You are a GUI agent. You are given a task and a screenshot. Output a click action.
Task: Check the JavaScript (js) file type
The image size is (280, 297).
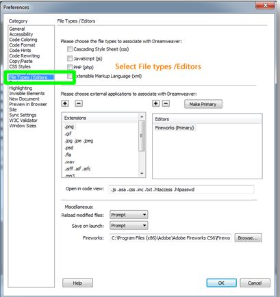pos(70,58)
